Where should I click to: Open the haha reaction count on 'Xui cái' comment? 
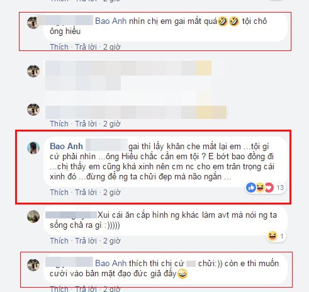coord(282,236)
